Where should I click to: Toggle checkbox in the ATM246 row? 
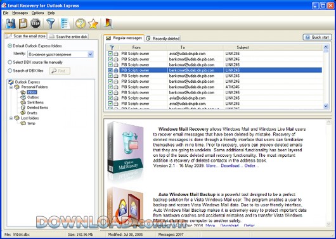click(x=110, y=87)
